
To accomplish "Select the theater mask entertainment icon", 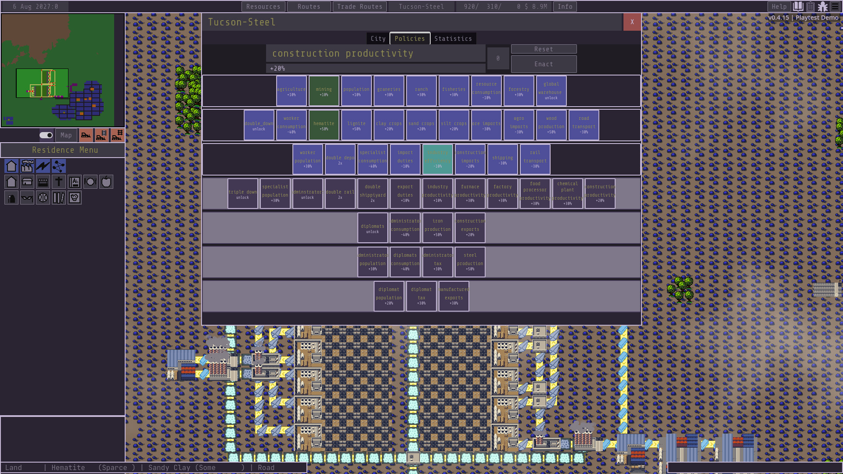I will 27,197.
